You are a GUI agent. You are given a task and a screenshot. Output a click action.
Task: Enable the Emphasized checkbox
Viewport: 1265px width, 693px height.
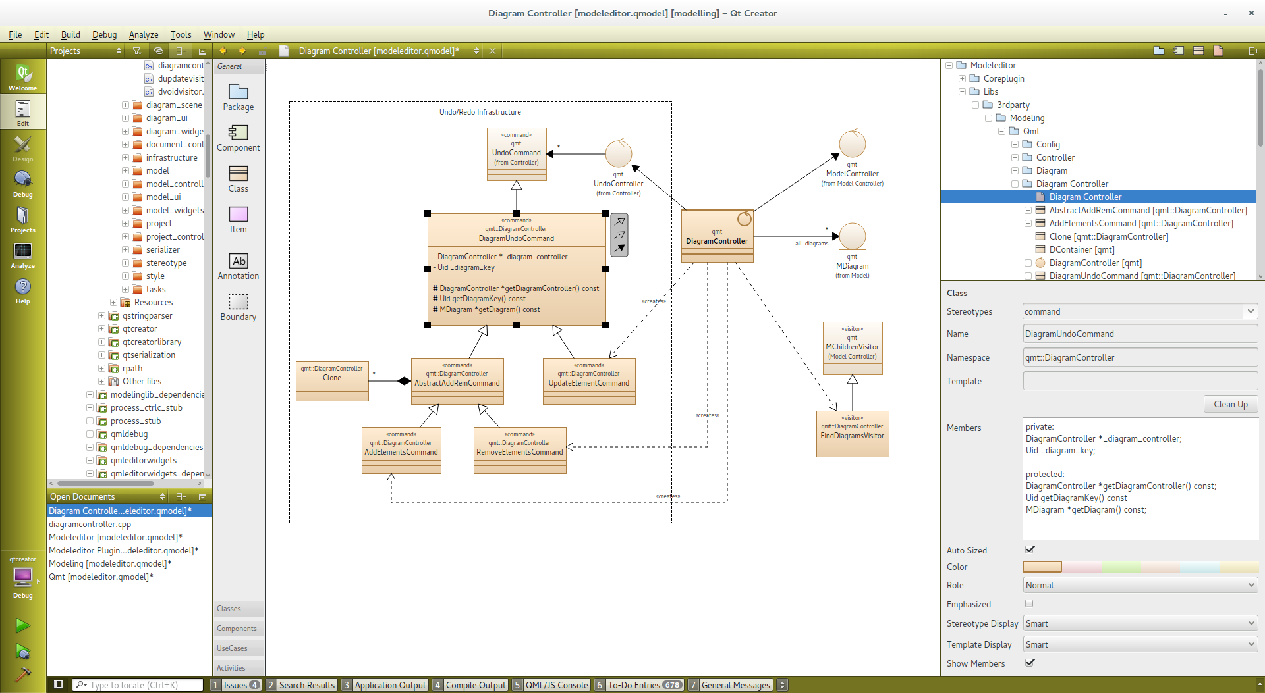pos(1029,603)
